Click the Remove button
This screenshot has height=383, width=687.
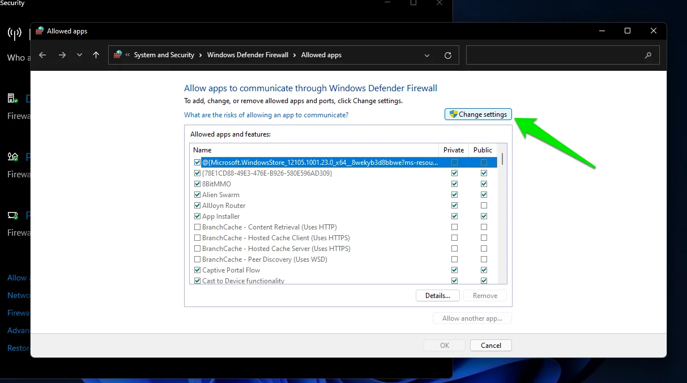point(485,296)
